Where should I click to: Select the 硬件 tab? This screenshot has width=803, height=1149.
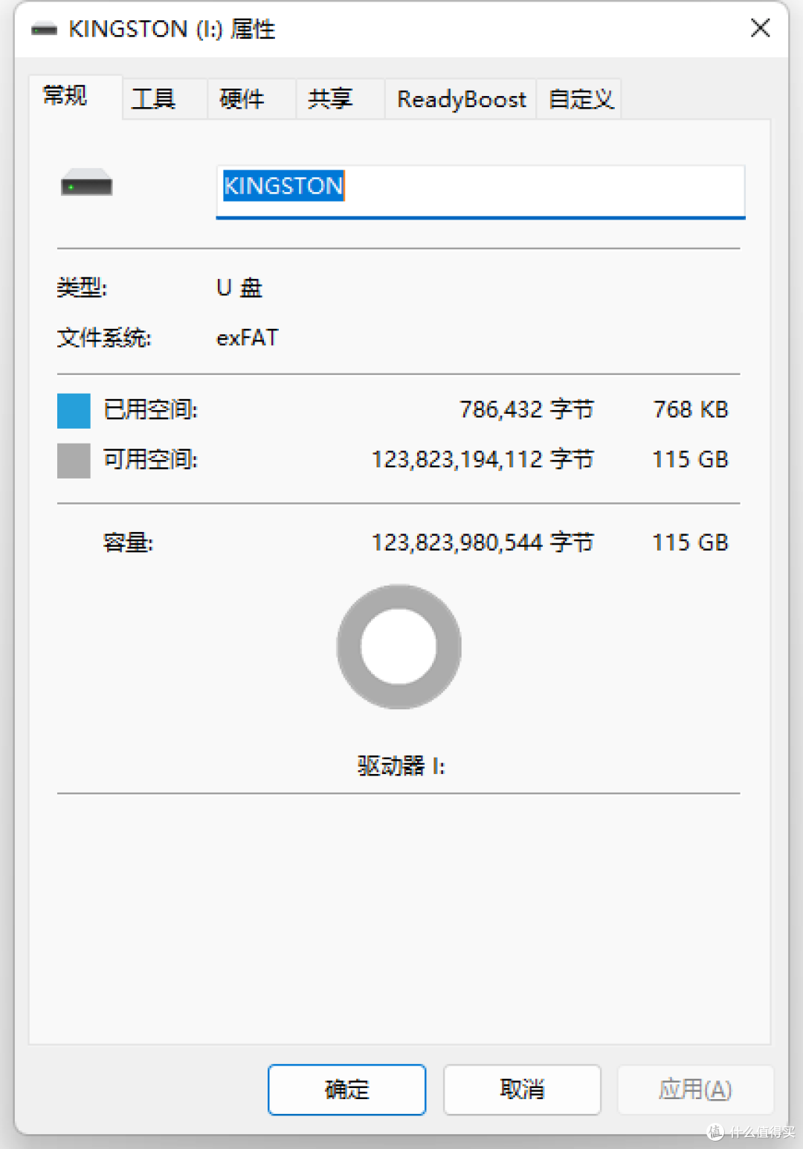pyautogui.click(x=240, y=97)
